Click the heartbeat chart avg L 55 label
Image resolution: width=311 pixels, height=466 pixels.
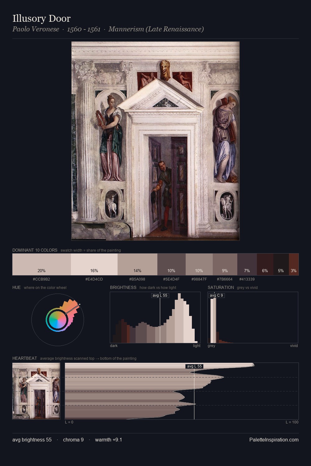pos(194,366)
